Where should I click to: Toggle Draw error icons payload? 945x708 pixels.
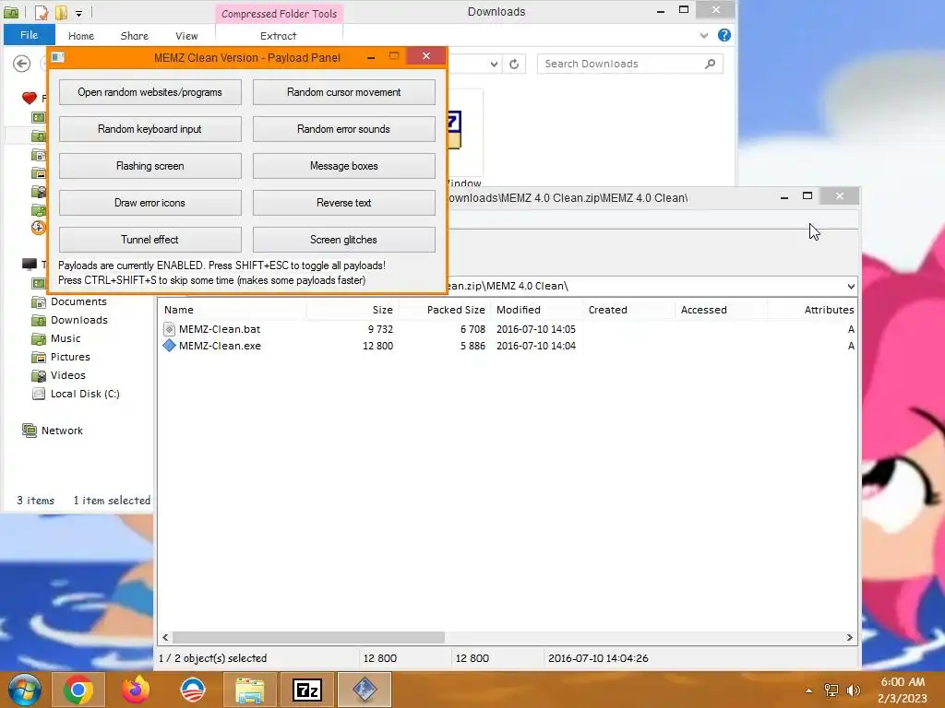tap(150, 203)
